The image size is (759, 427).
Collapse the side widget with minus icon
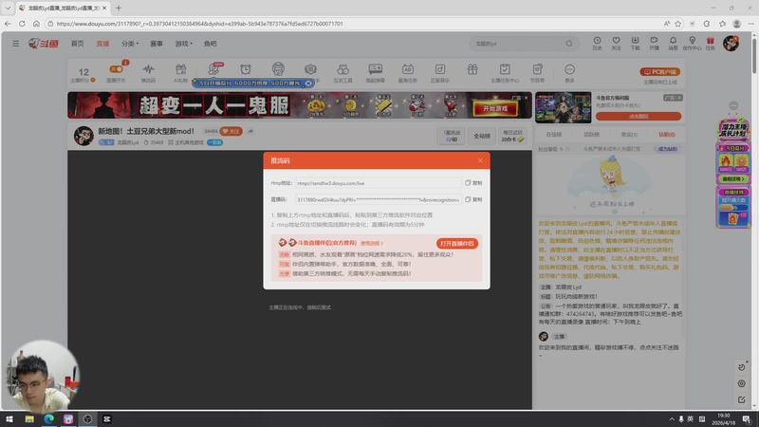(733, 105)
